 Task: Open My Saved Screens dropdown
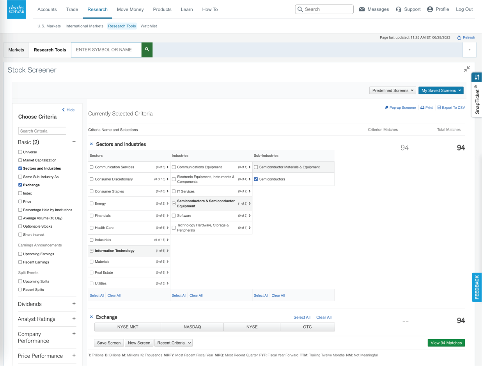441,90
